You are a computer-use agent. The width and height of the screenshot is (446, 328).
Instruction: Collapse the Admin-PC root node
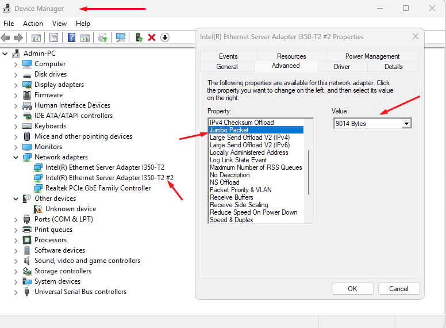tap(5, 54)
